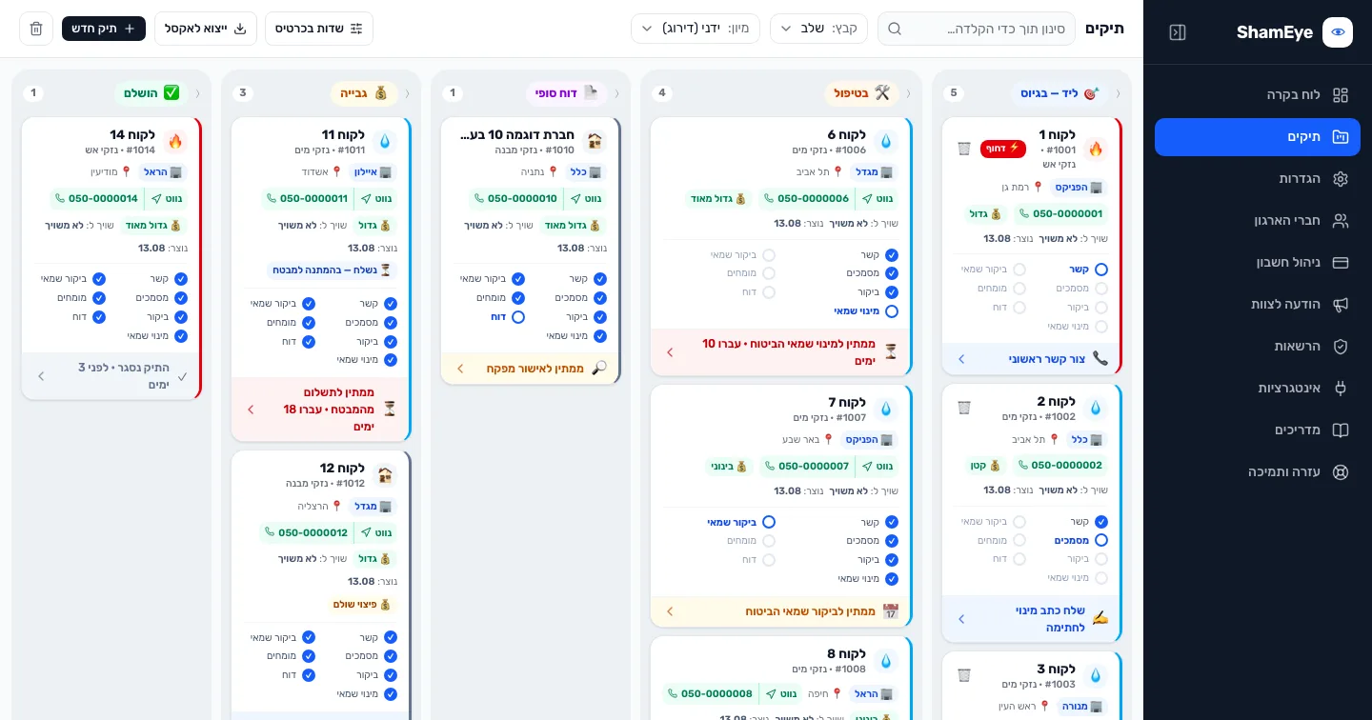Click trash icon on לקוח 2 card
The image size is (1372, 720).
pos(964,408)
